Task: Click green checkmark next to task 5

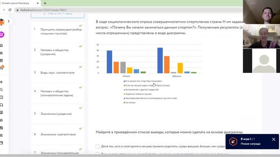Action: tap(80, 108)
